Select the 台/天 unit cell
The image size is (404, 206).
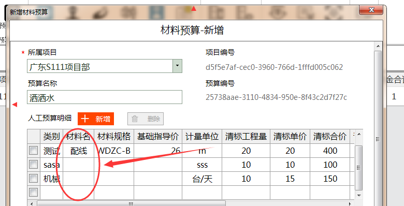click(202, 179)
